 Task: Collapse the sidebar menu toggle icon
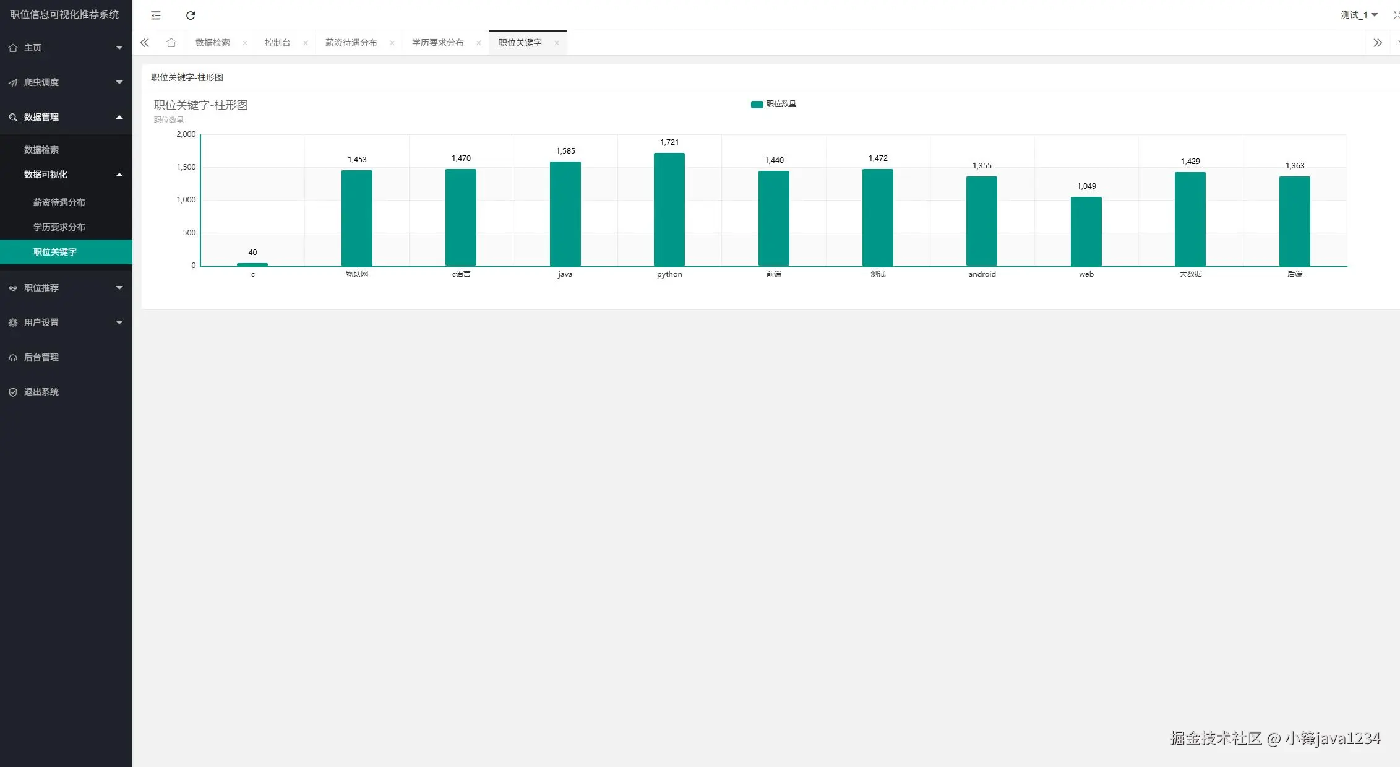pos(156,15)
